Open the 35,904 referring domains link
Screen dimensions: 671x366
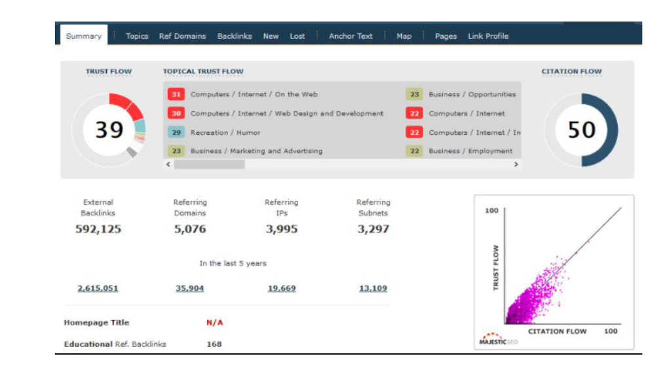coord(190,288)
